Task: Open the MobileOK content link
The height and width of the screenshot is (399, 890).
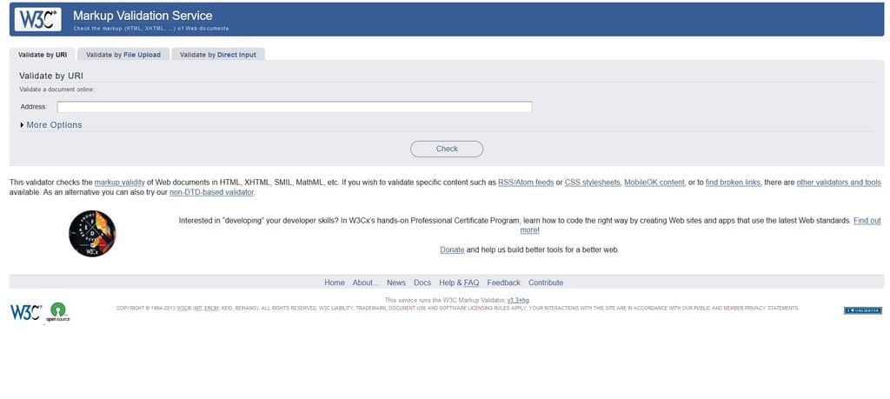Action: click(654, 183)
